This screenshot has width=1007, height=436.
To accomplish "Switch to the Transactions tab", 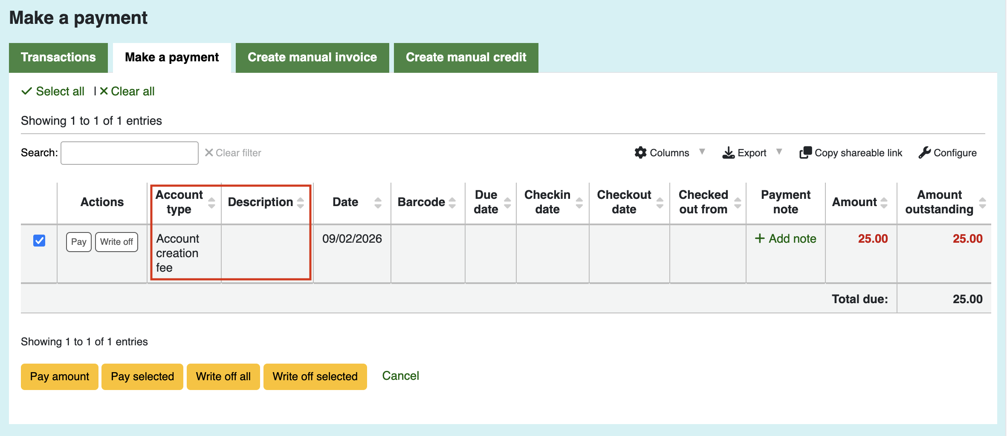I will click(58, 57).
